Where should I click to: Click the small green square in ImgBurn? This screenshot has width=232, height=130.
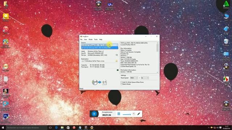click(x=117, y=70)
